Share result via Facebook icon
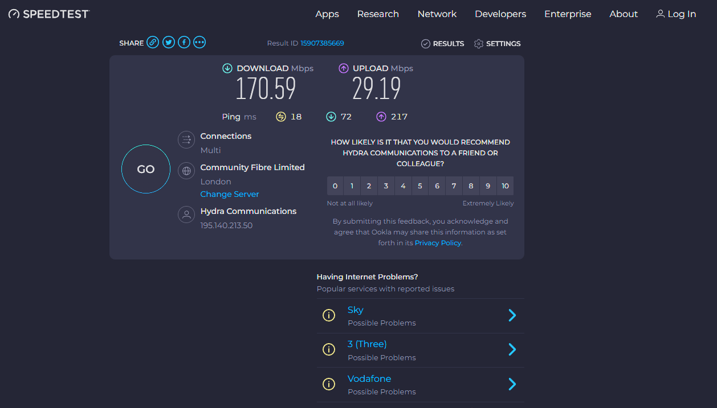Screen dimensions: 717x408 click(x=184, y=42)
